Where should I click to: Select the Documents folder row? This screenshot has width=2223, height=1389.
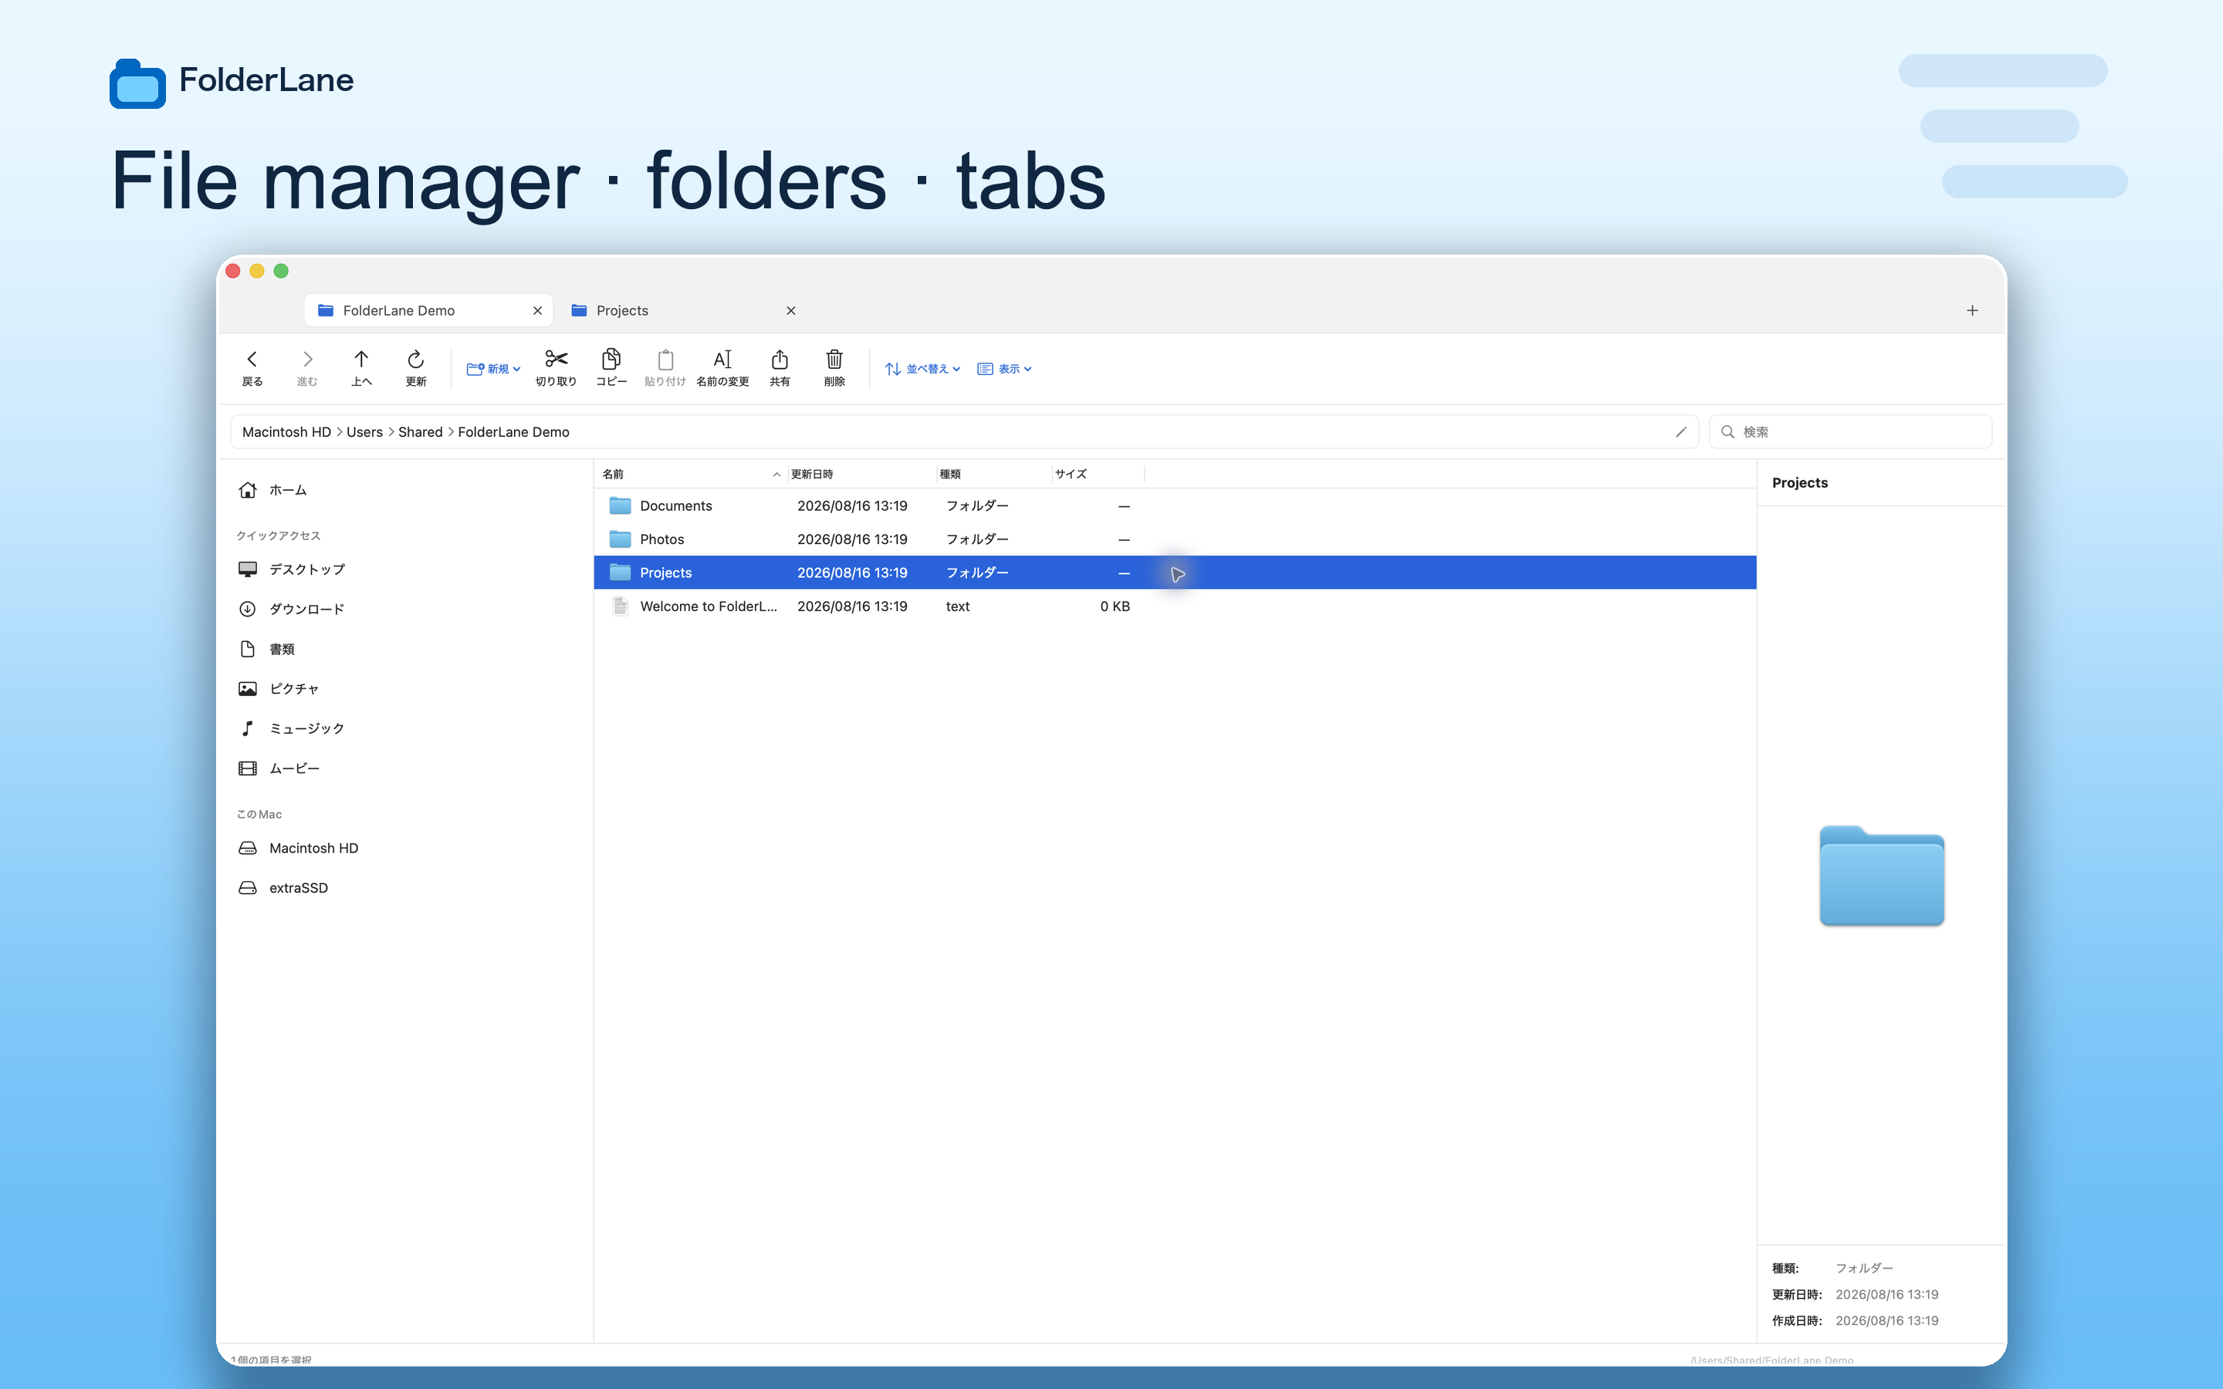pos(1175,506)
